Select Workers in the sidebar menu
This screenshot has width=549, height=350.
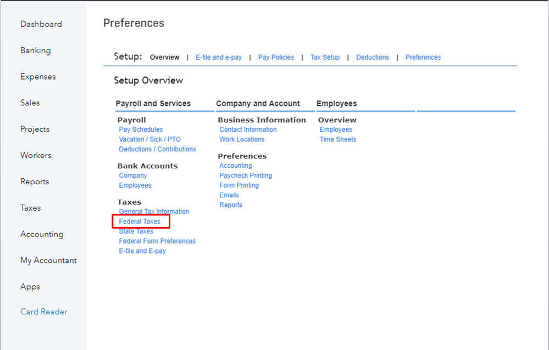tap(36, 155)
